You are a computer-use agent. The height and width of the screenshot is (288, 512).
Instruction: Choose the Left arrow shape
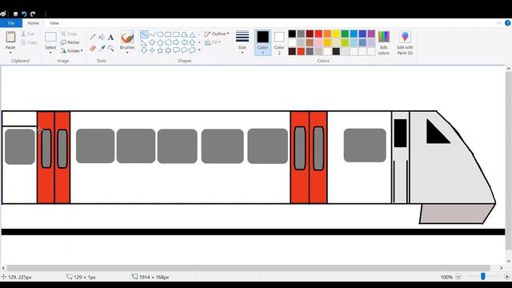point(184,42)
